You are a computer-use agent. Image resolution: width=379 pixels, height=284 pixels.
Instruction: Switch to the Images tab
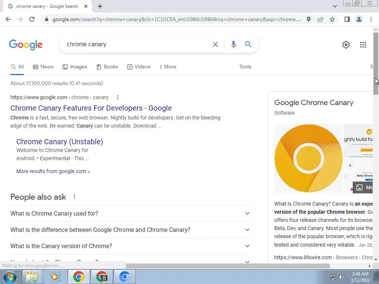pyautogui.click(x=75, y=67)
